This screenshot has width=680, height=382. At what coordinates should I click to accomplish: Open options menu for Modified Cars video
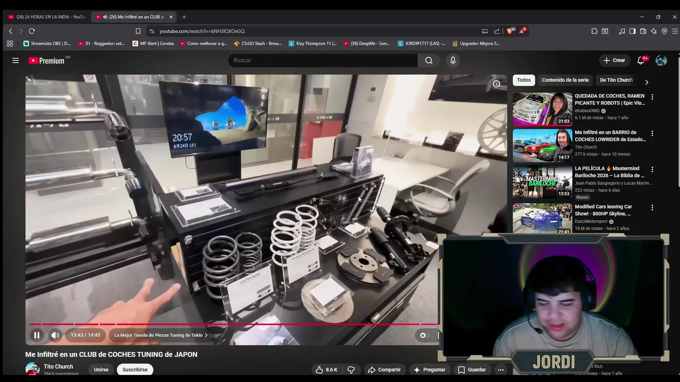click(652, 207)
